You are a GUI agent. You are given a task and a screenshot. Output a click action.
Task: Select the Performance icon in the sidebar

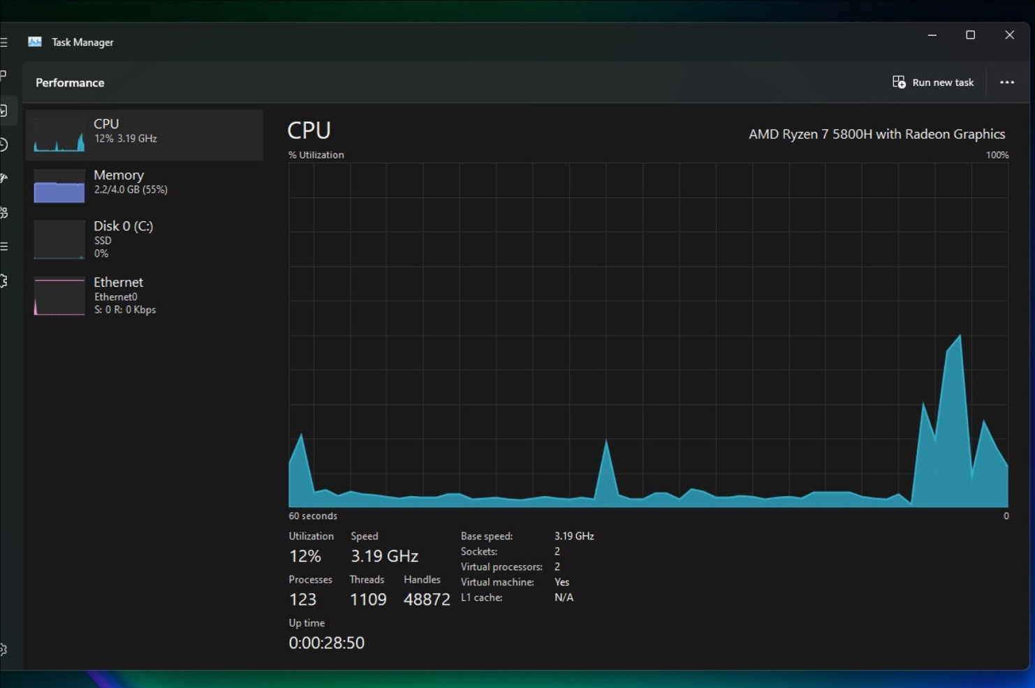tap(4, 110)
